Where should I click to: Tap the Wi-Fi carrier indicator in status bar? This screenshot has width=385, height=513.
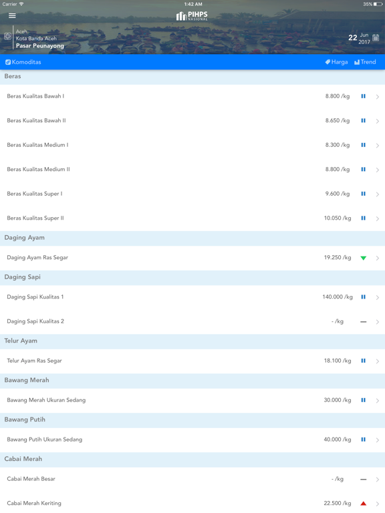[x=13, y=4]
